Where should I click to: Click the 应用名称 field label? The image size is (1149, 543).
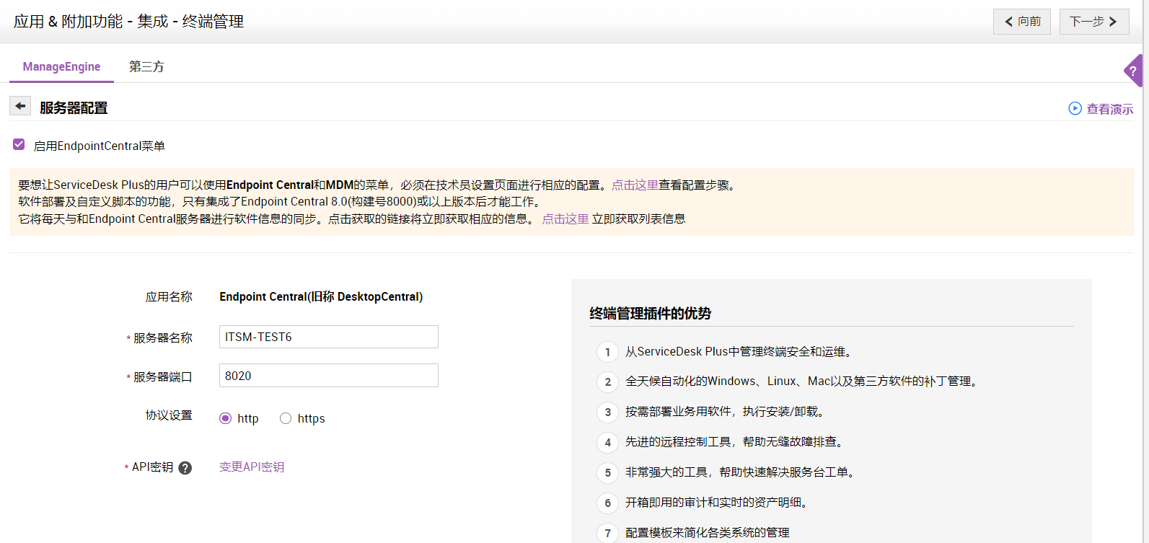click(169, 297)
